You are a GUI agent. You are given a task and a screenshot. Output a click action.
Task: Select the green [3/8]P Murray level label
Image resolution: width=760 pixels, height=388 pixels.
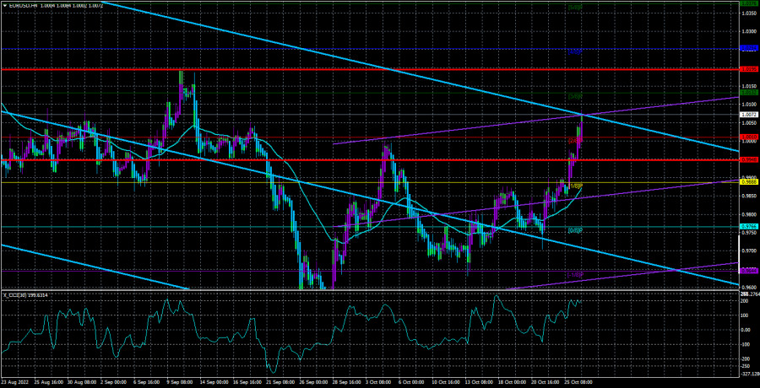pyautogui.click(x=575, y=96)
